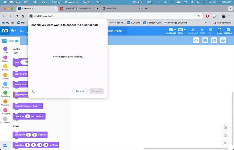Image resolution: width=234 pixels, height=150 pixels.
Task: Click the zoom in magnifier on workspace
Action: [225, 127]
